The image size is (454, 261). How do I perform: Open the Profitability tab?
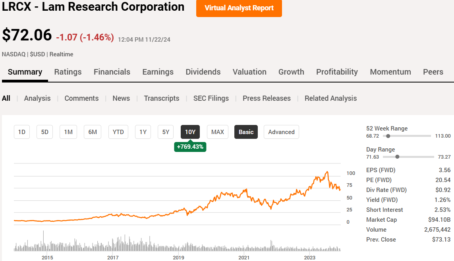(337, 72)
